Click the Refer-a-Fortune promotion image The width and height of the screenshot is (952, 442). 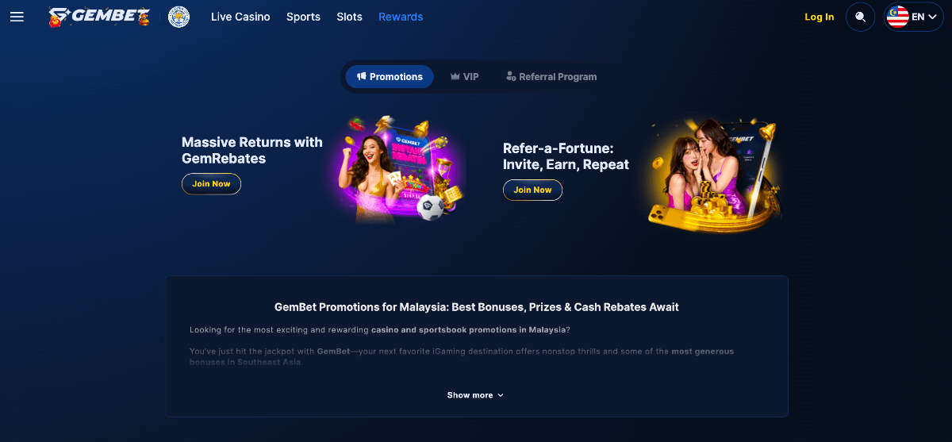pyautogui.click(x=712, y=174)
